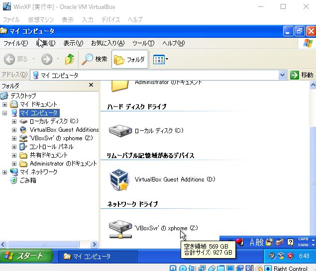Select デスクトップ in the folder tree

(23, 95)
